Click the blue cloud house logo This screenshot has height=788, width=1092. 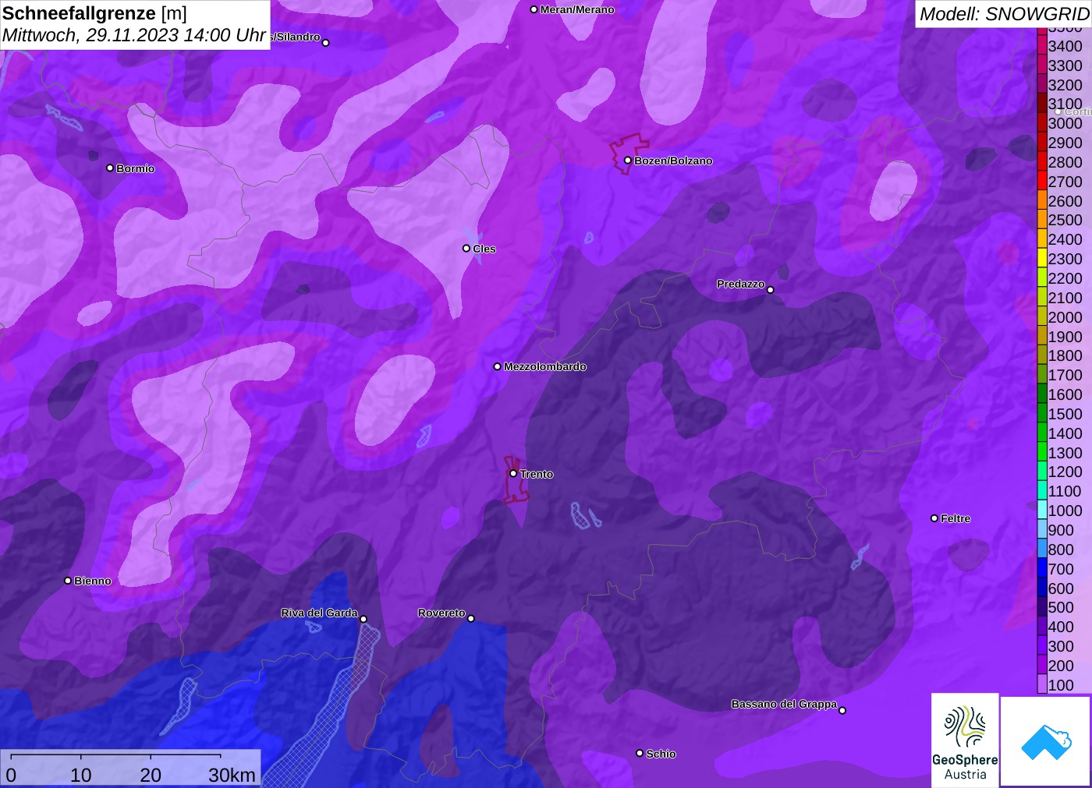[x=1046, y=741]
